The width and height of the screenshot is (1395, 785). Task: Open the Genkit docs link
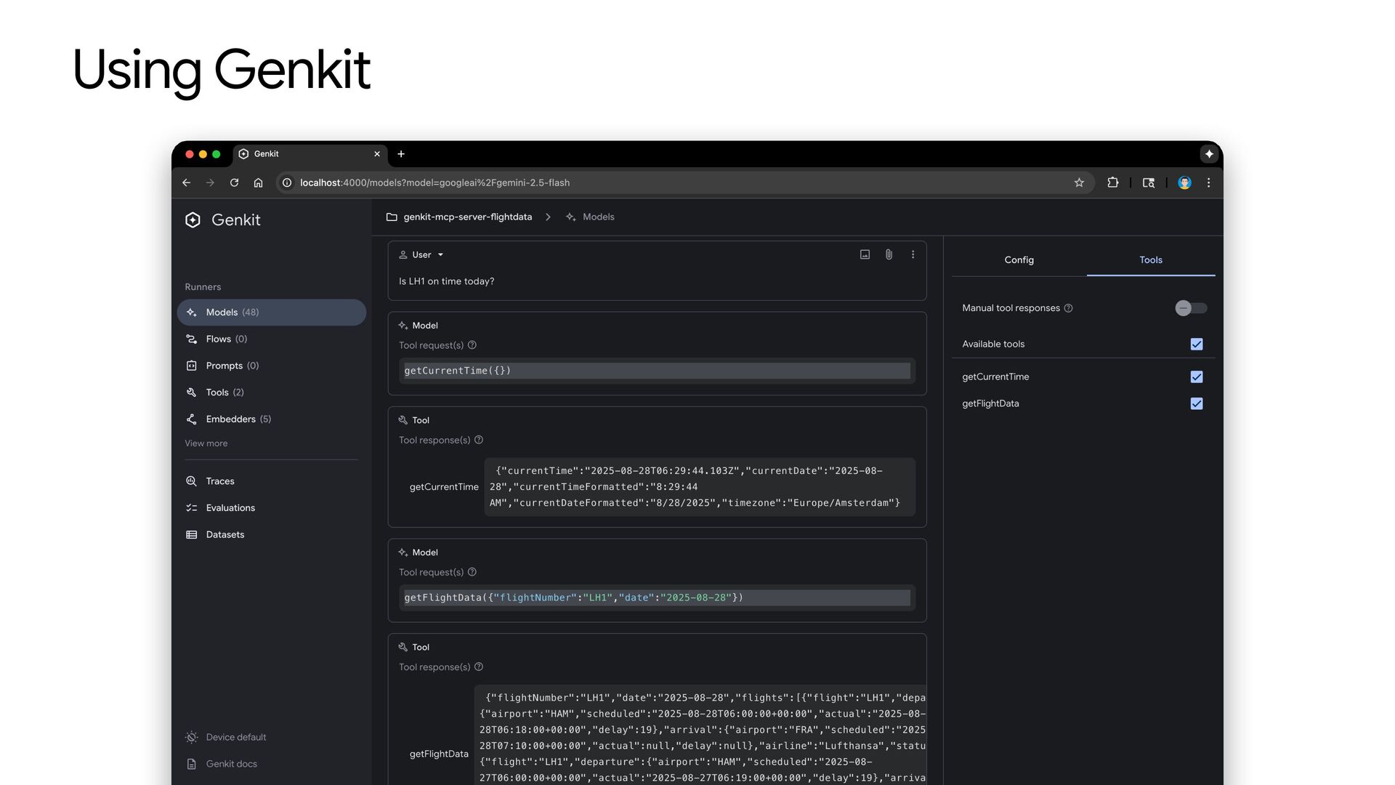(230, 764)
